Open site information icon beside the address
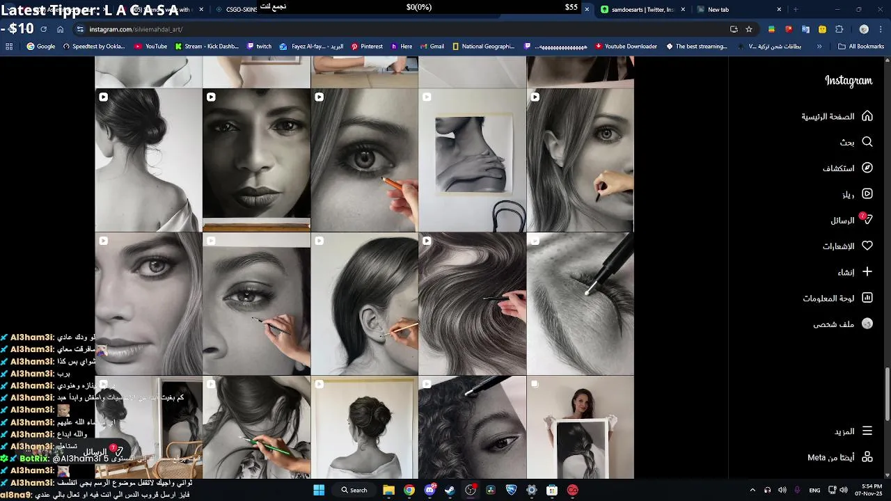Image resolution: width=891 pixels, height=501 pixels. pos(80,29)
